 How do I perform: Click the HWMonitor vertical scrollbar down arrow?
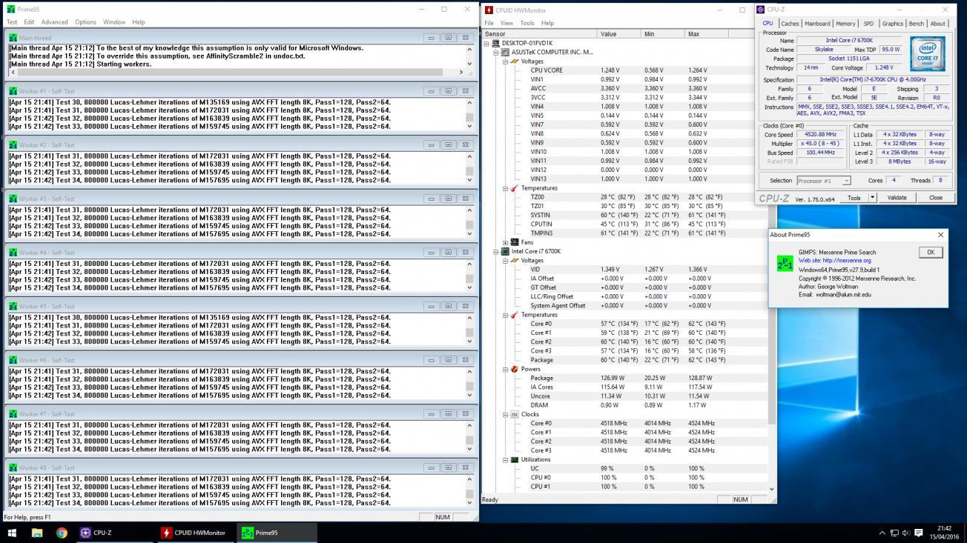[x=771, y=489]
